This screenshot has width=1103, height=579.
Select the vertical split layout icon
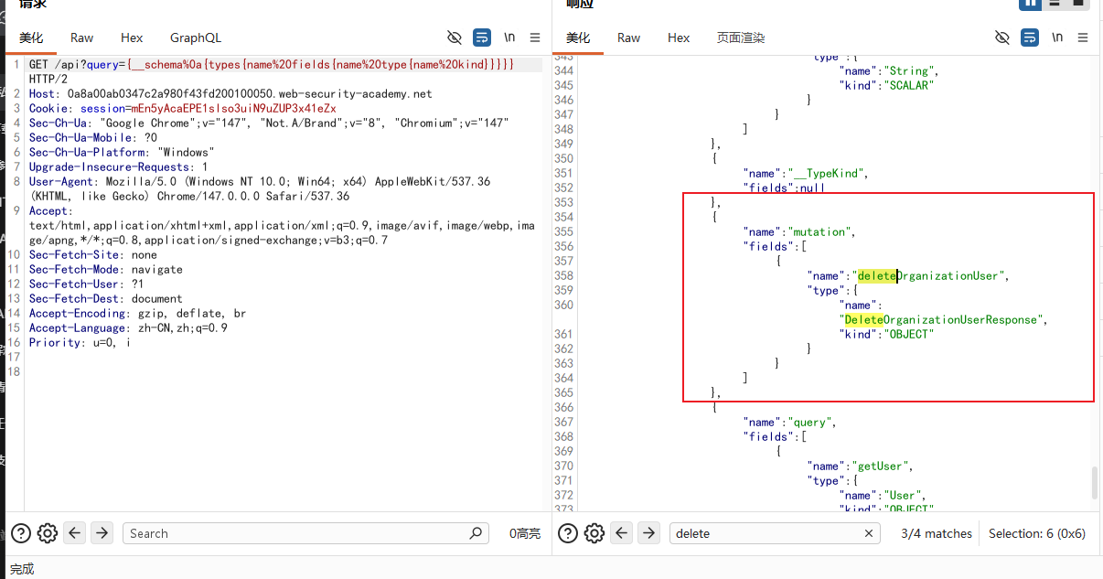pos(1031,3)
